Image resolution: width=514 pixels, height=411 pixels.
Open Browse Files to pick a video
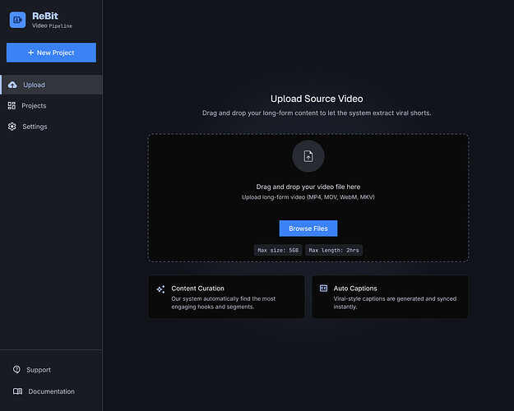click(308, 229)
